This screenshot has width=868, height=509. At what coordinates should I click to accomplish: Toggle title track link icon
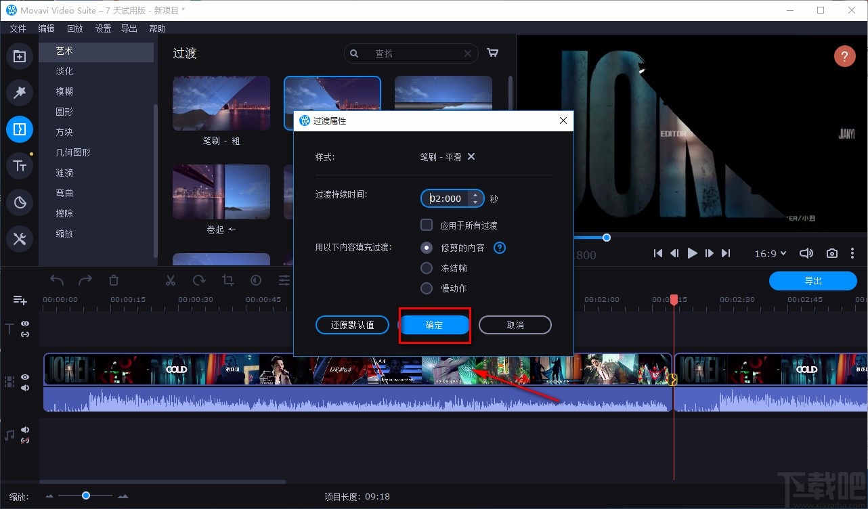pos(25,334)
